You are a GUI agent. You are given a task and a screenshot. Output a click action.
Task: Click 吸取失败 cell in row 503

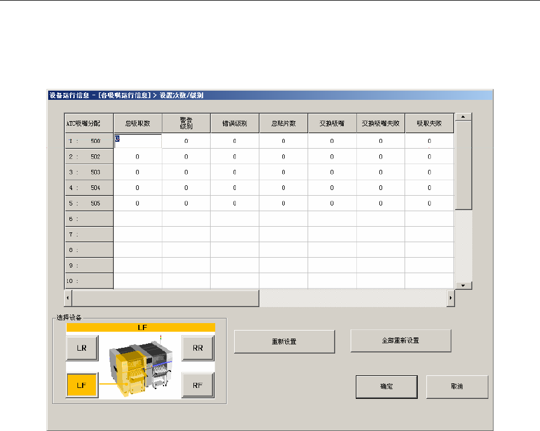point(429,172)
